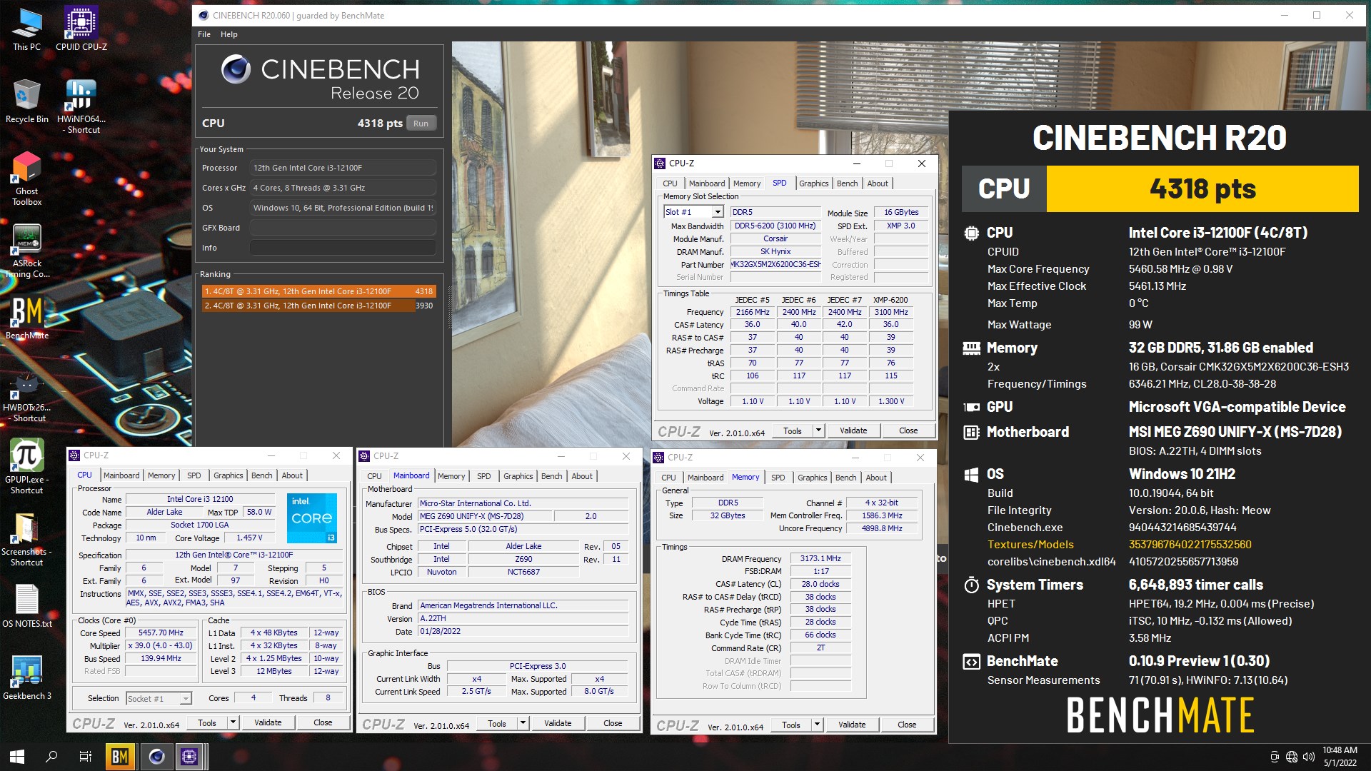Click the Textures/Models file integrity line
Screen dimensions: 1371x771
click(x=1120, y=545)
